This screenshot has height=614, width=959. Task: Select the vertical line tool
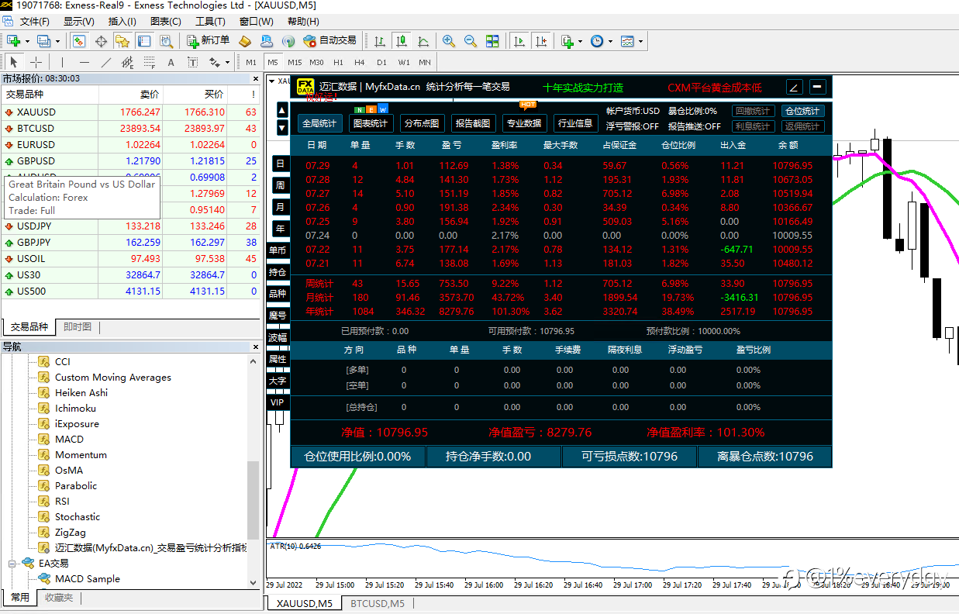[62, 62]
